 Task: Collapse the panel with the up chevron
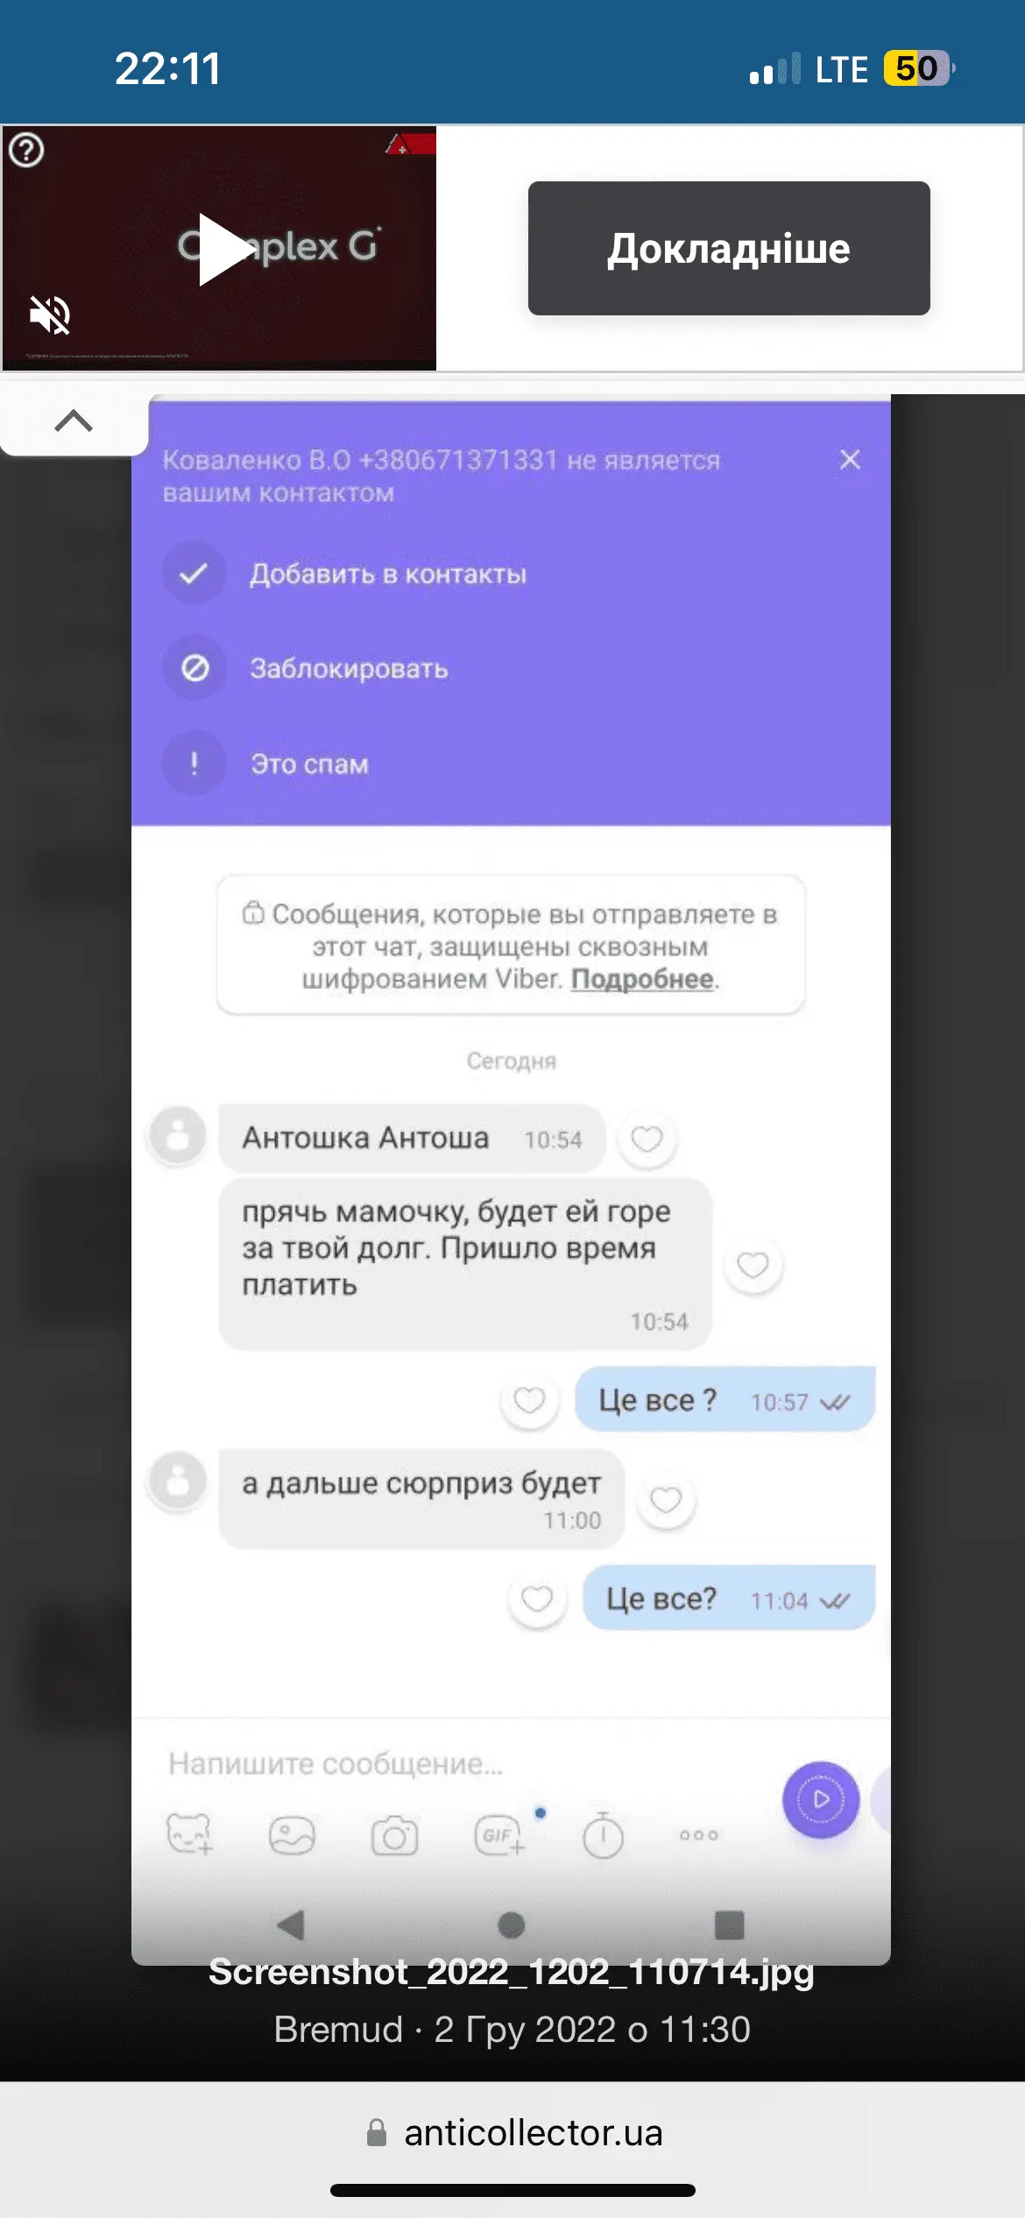click(74, 421)
